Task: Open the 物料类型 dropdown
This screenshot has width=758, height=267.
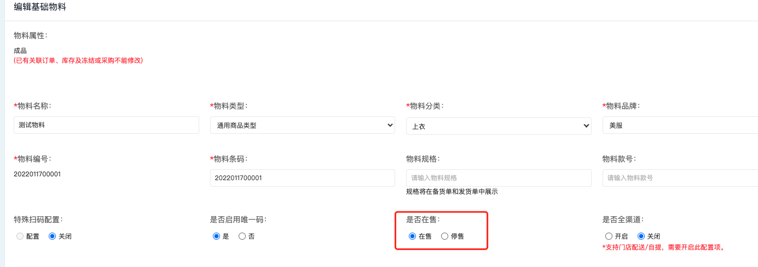Action: (x=302, y=125)
